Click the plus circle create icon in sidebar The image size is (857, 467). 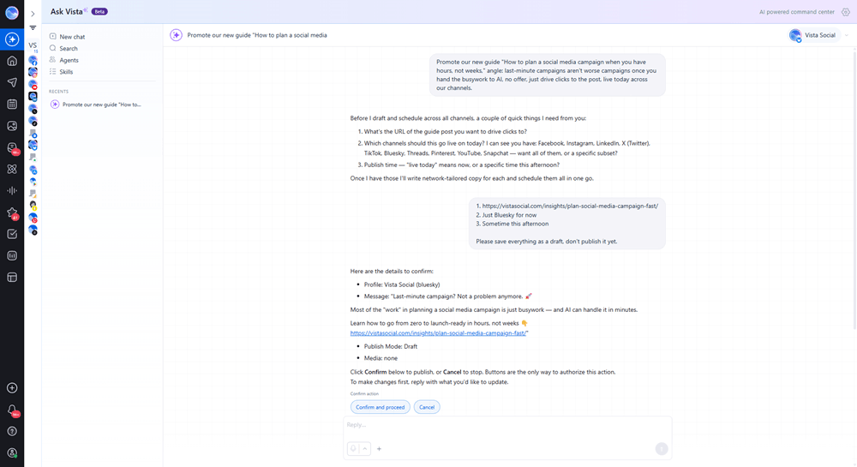tap(12, 388)
